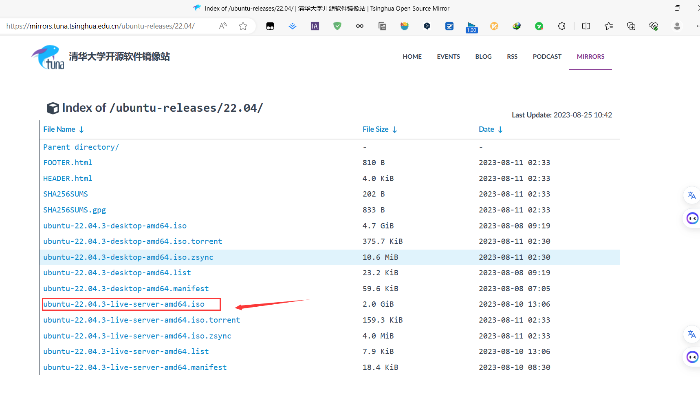The image size is (700, 405).
Task: Restore down the browser window
Action: click(677, 8)
